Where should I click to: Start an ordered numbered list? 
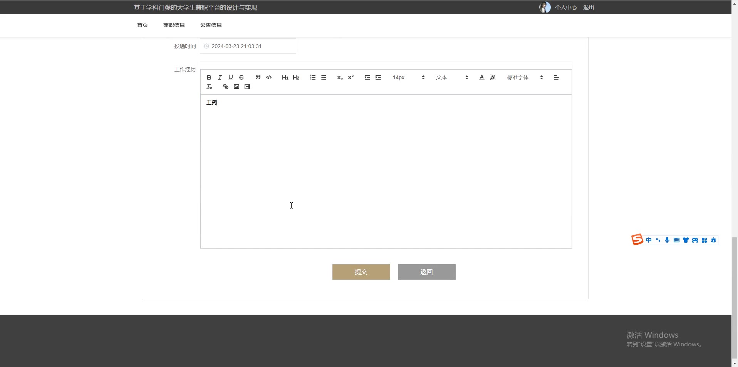click(x=313, y=77)
